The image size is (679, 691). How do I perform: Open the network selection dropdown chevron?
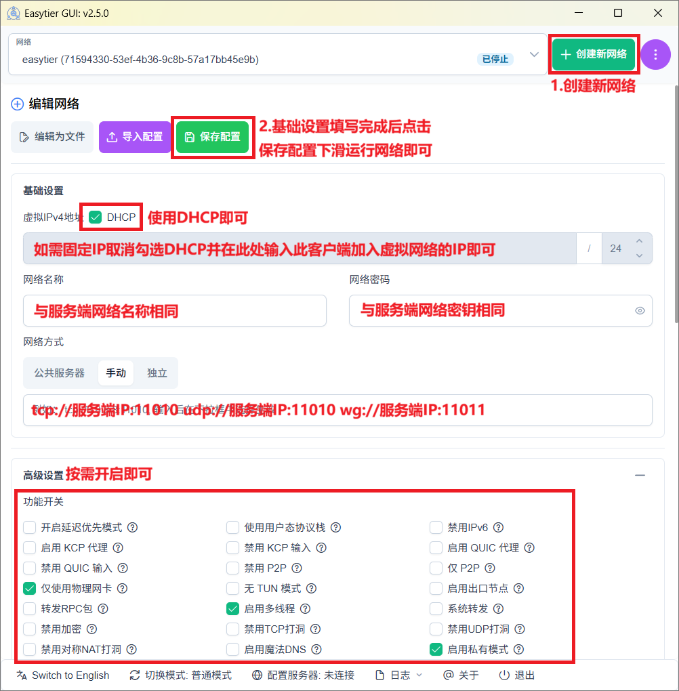tap(534, 55)
